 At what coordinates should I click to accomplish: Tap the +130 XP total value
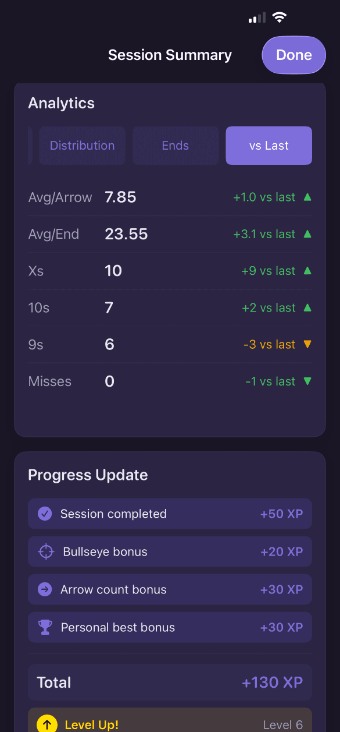pyautogui.click(x=272, y=682)
